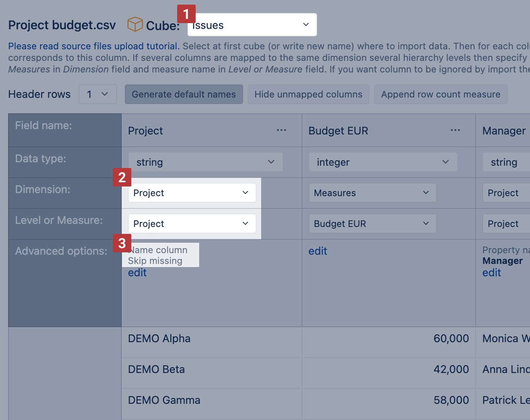Open the Budget EUR column three-dots menu
The height and width of the screenshot is (420, 530).
(455, 130)
